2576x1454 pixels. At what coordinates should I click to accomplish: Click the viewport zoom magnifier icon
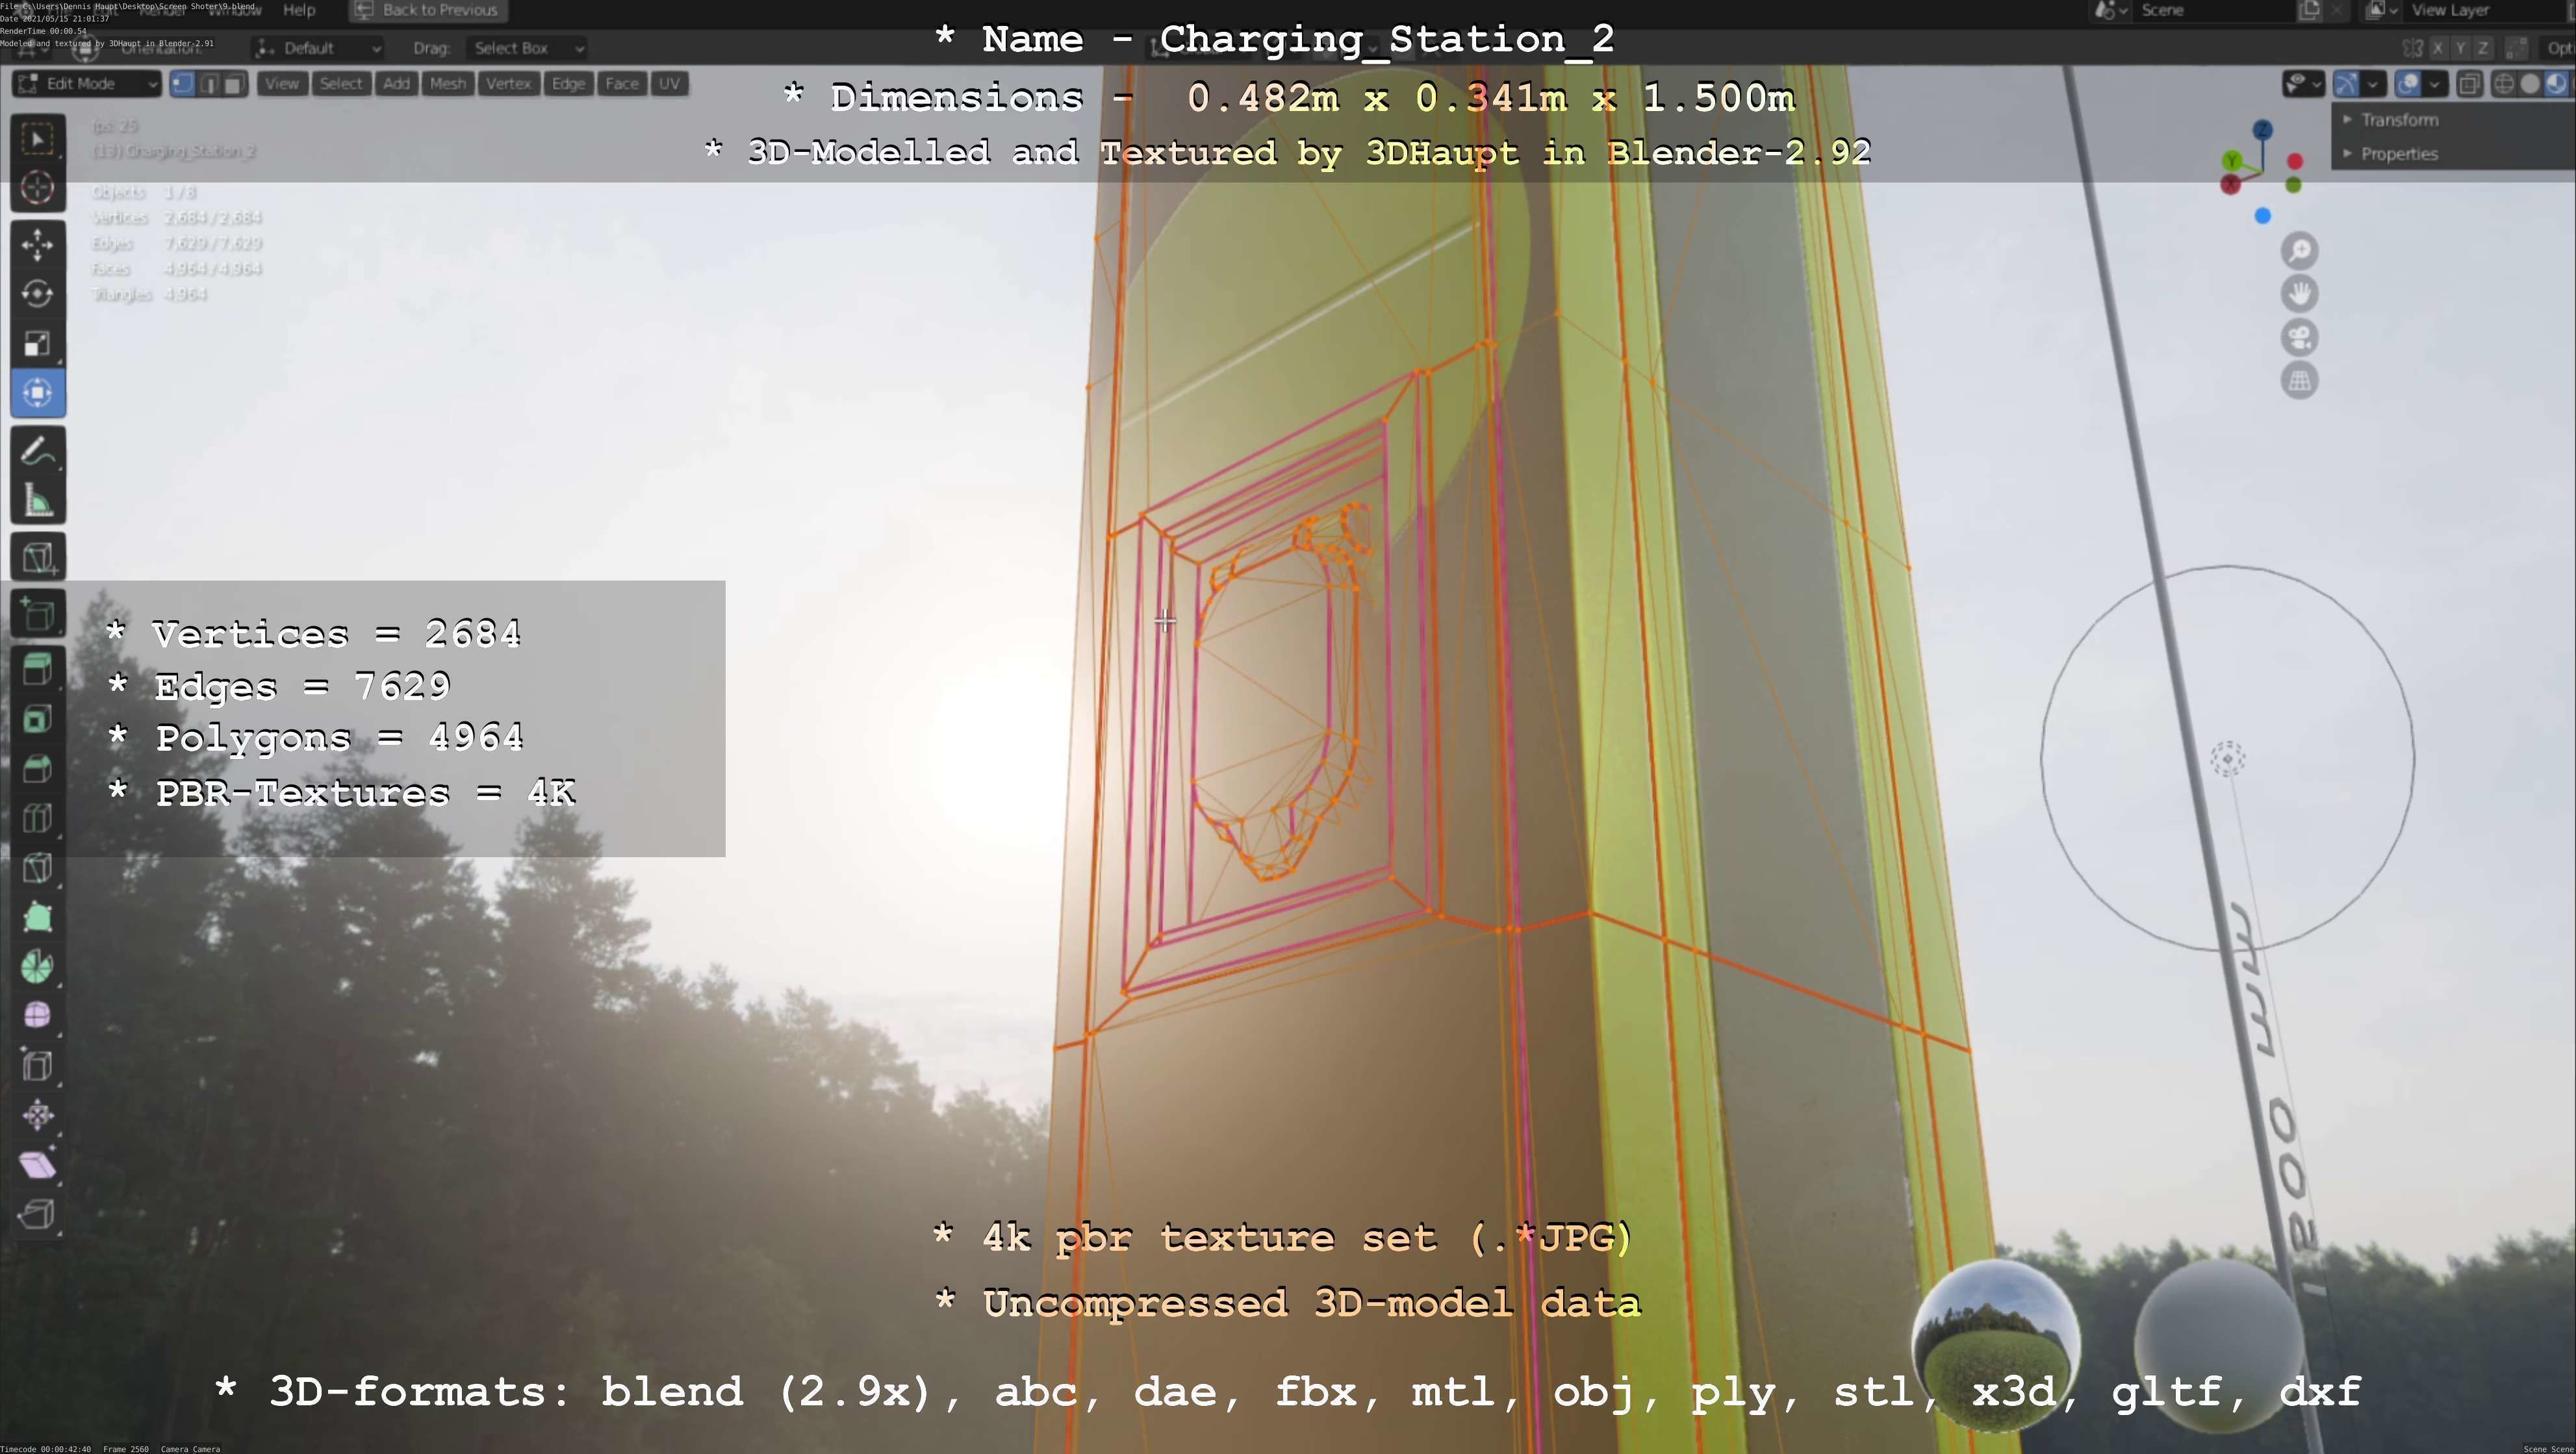(2299, 251)
